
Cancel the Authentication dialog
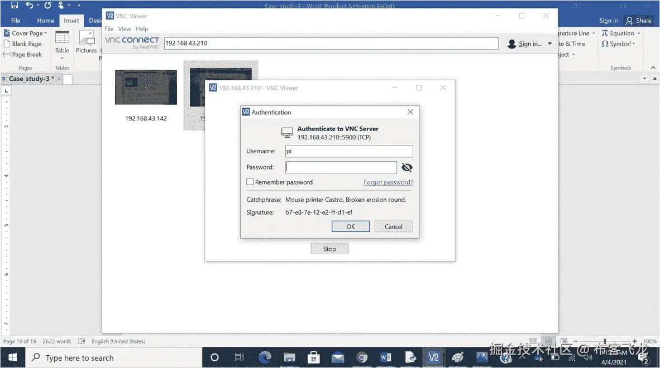[393, 226]
